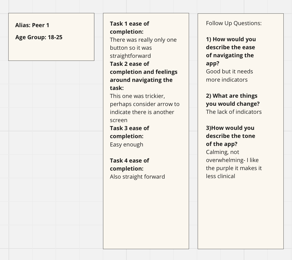This screenshot has width=292, height=260.
Task: Click the 'Also straight forward' answer
Action: pyautogui.click(x=137, y=177)
